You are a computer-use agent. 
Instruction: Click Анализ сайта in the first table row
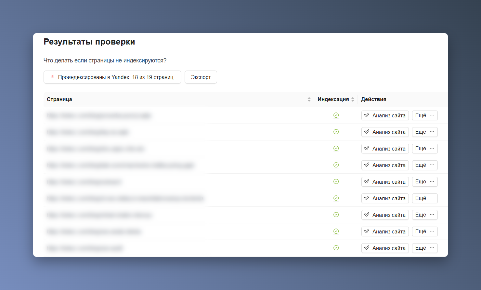tap(385, 115)
